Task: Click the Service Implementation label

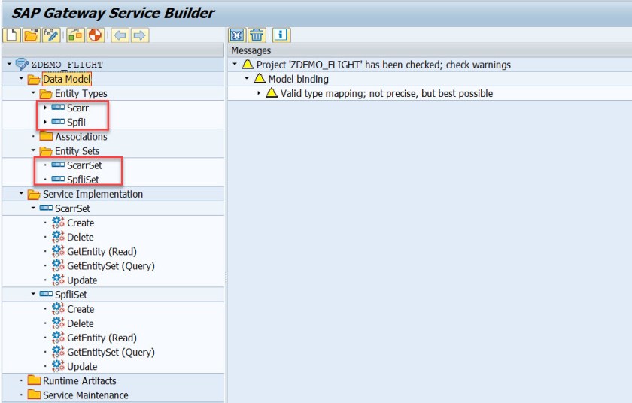Action: click(93, 194)
